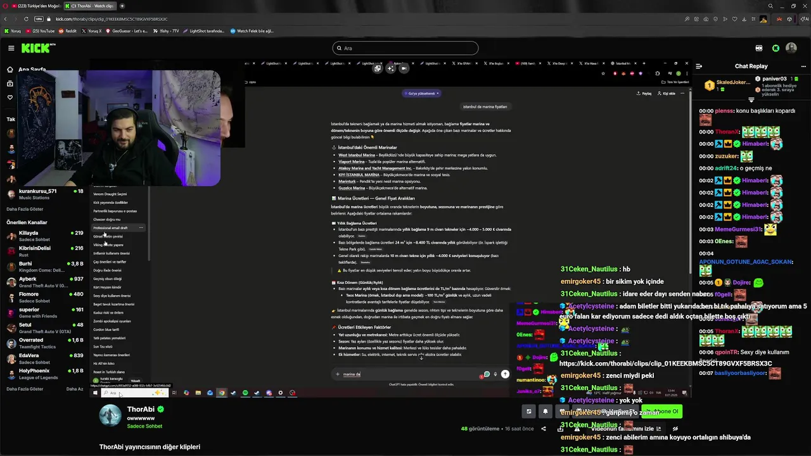Click Daha Az to show fewer channels
Image resolution: width=811 pixels, height=456 pixels.
[75, 389]
